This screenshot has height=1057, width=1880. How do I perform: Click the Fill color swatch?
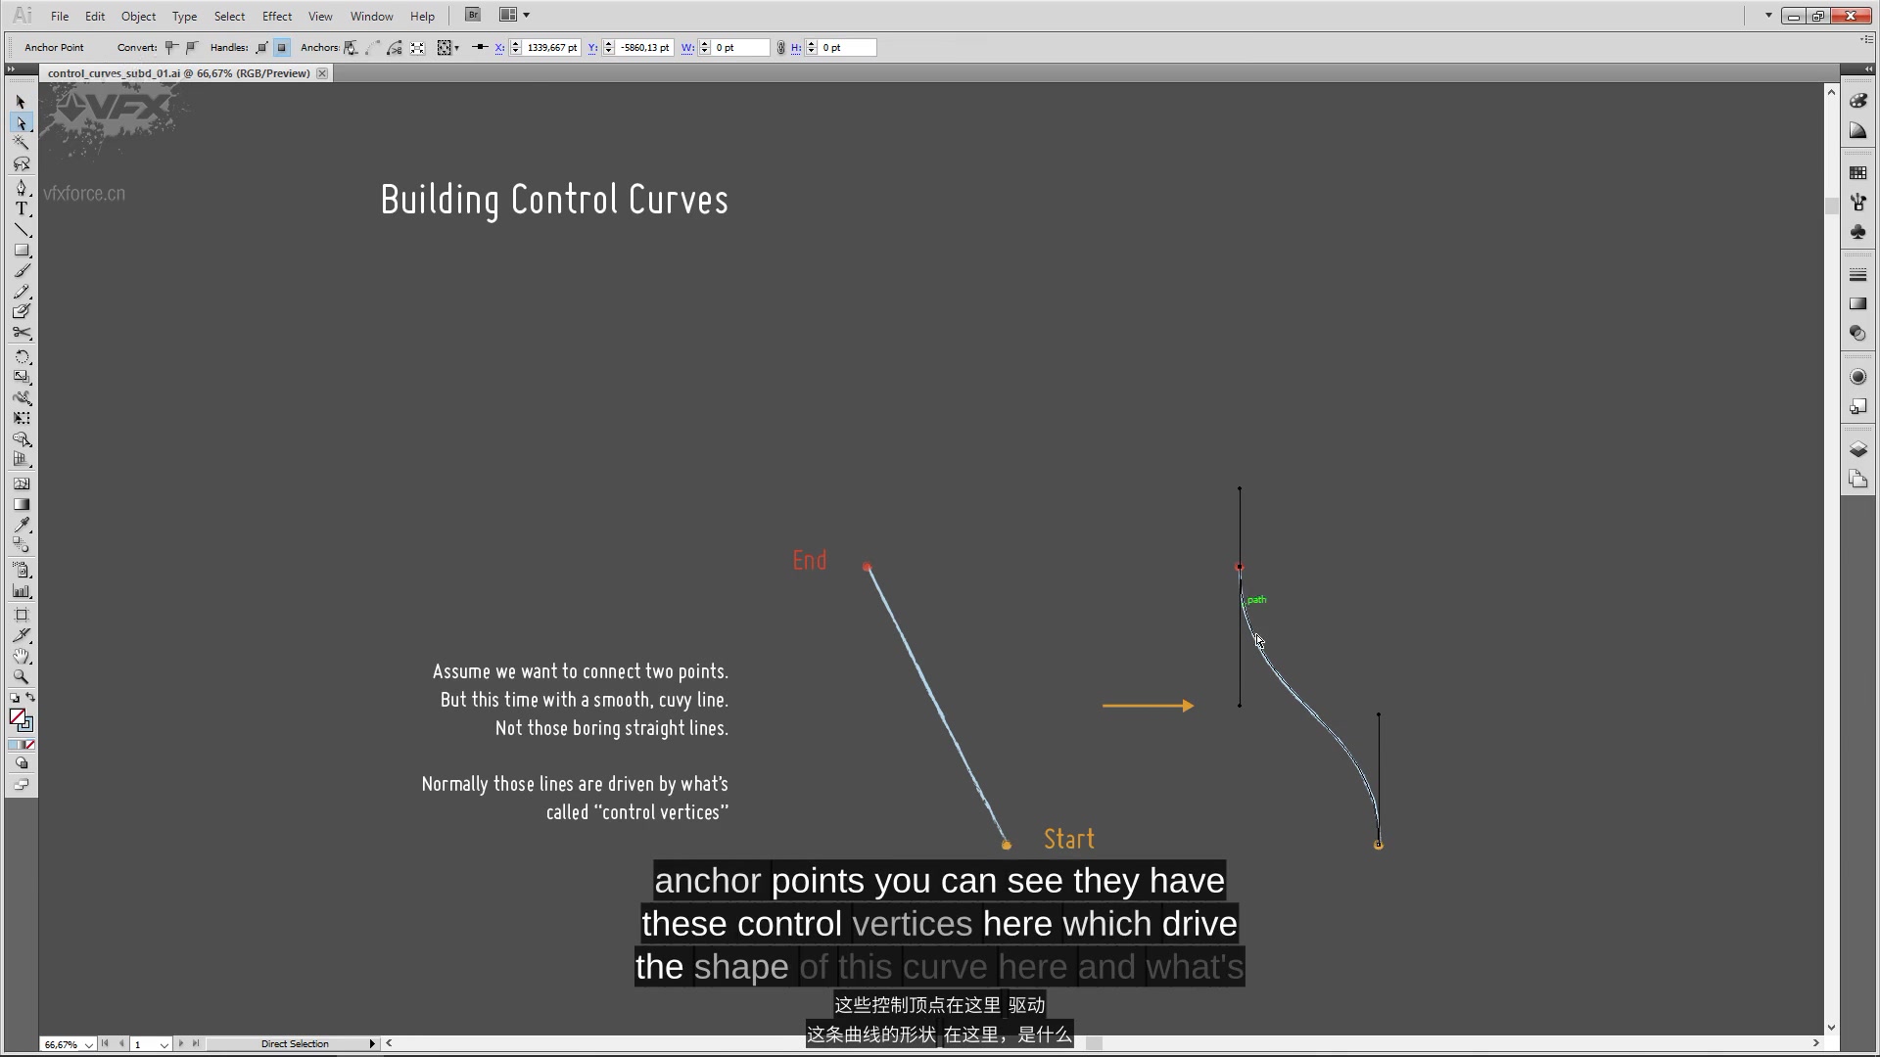(17, 717)
